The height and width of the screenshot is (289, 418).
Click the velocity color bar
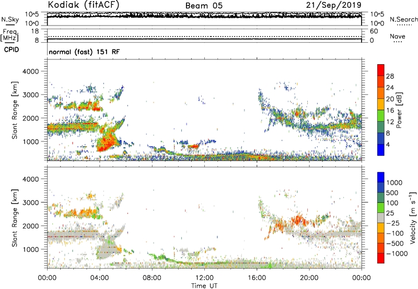pyautogui.click(x=381, y=218)
